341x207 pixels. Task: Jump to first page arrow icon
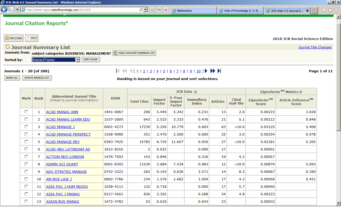pyautogui.click(x=118, y=71)
